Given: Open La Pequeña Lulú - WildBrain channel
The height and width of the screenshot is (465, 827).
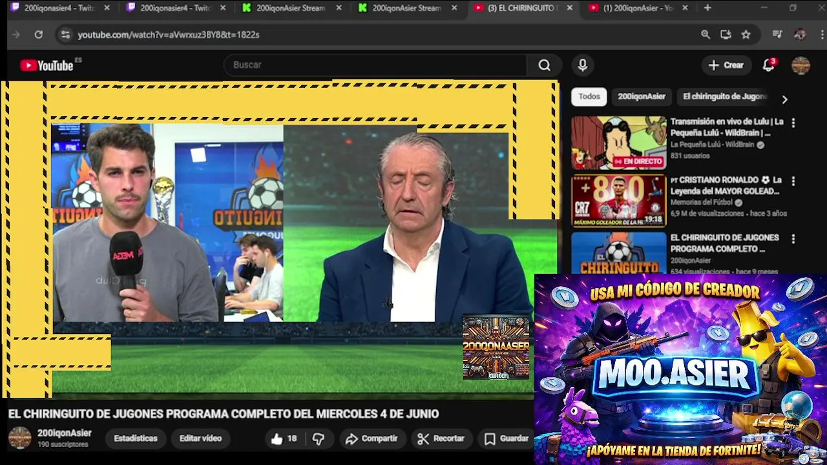Looking at the screenshot, I should (x=712, y=145).
